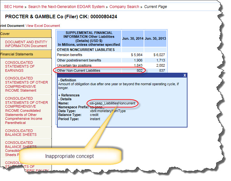This screenshot has width=231, height=181.
Task: Open Comprehensive Income Parenthetical statement link
Action: point(27,111)
